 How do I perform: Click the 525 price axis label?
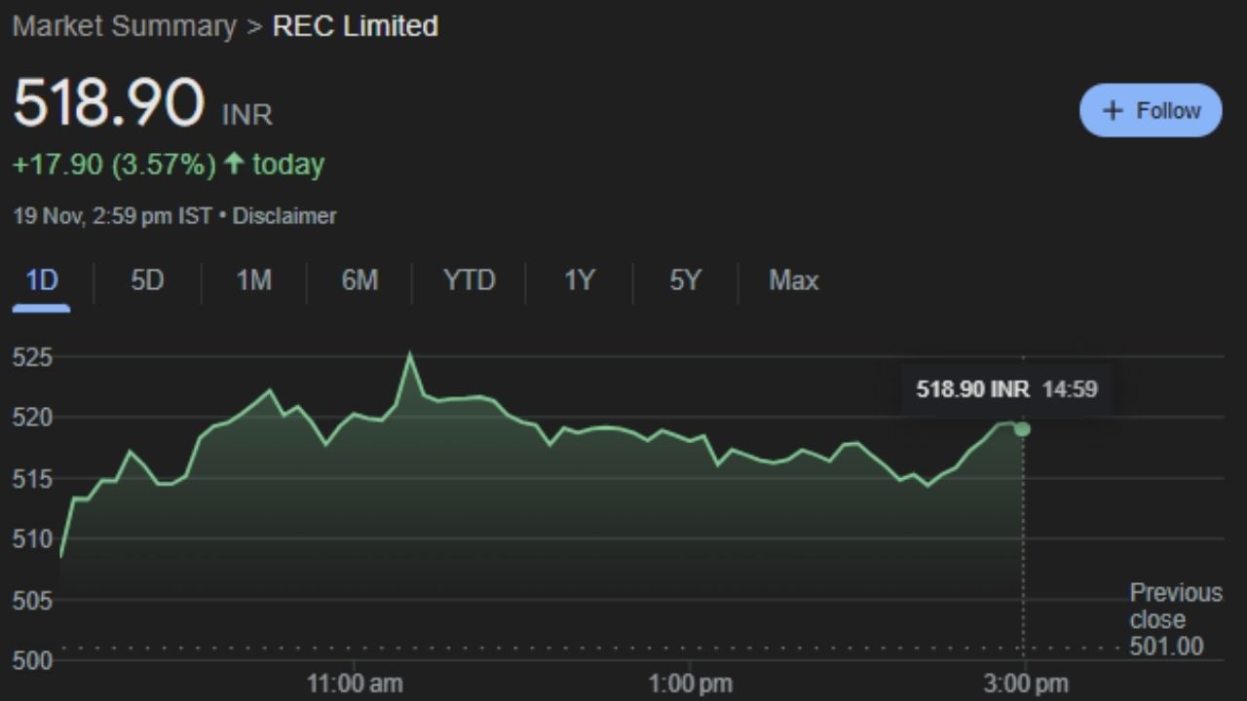[x=31, y=358]
